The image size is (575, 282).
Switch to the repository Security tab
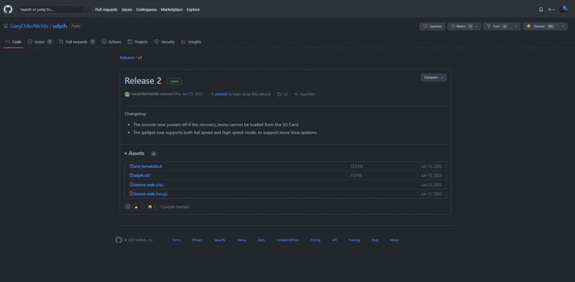[165, 41]
